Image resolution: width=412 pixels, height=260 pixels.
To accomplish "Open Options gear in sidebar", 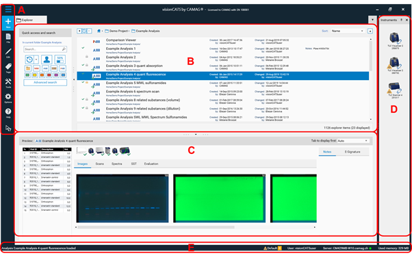I will pyautogui.click(x=8, y=98).
